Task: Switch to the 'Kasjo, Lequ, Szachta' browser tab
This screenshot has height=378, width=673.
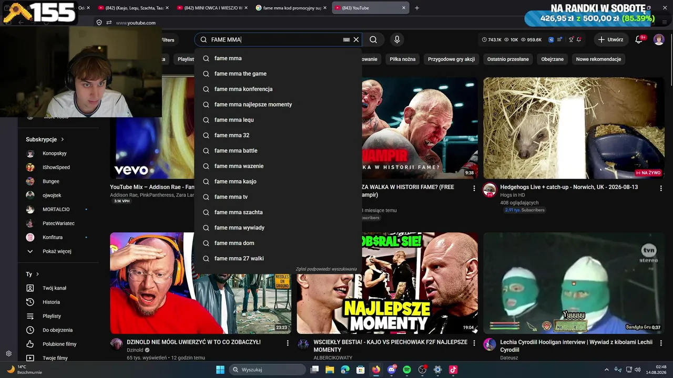Action: tap(133, 8)
